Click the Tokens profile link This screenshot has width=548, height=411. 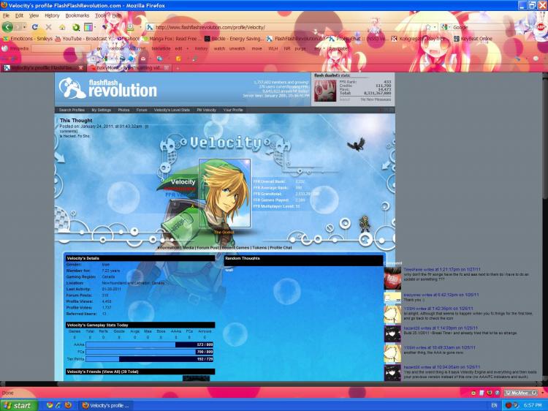click(259, 248)
